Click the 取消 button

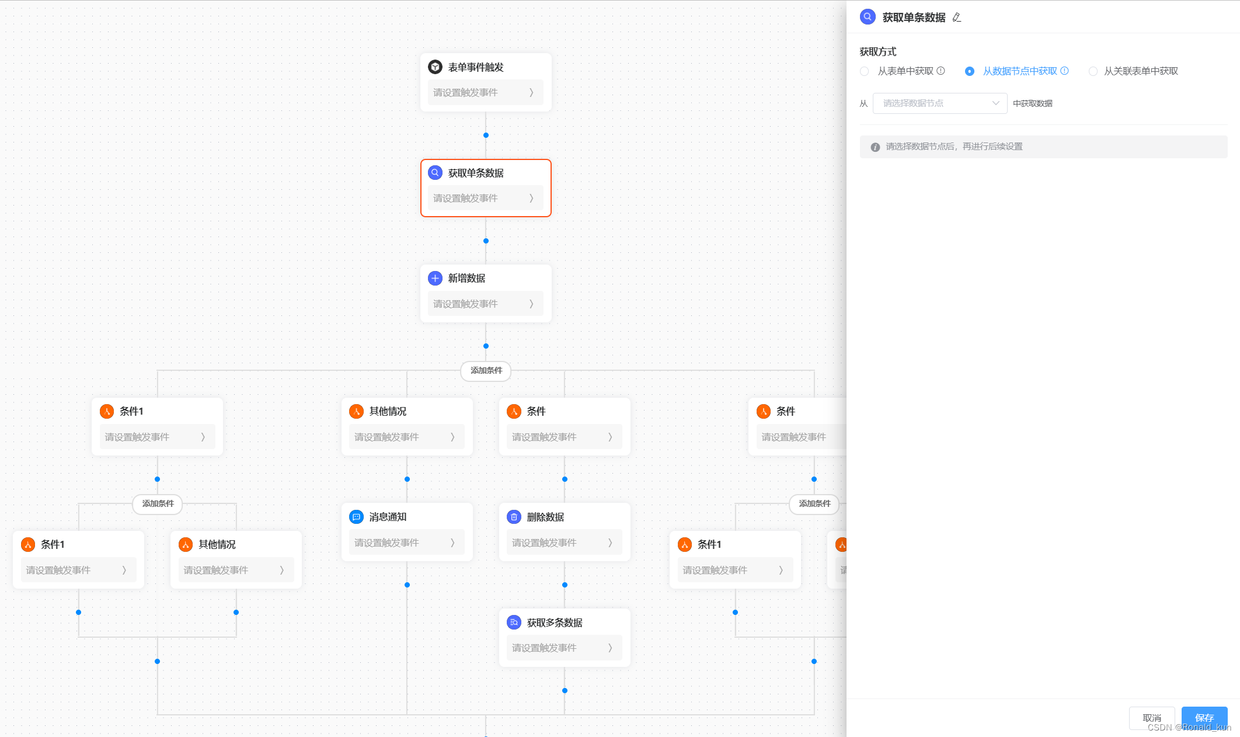[1151, 717]
